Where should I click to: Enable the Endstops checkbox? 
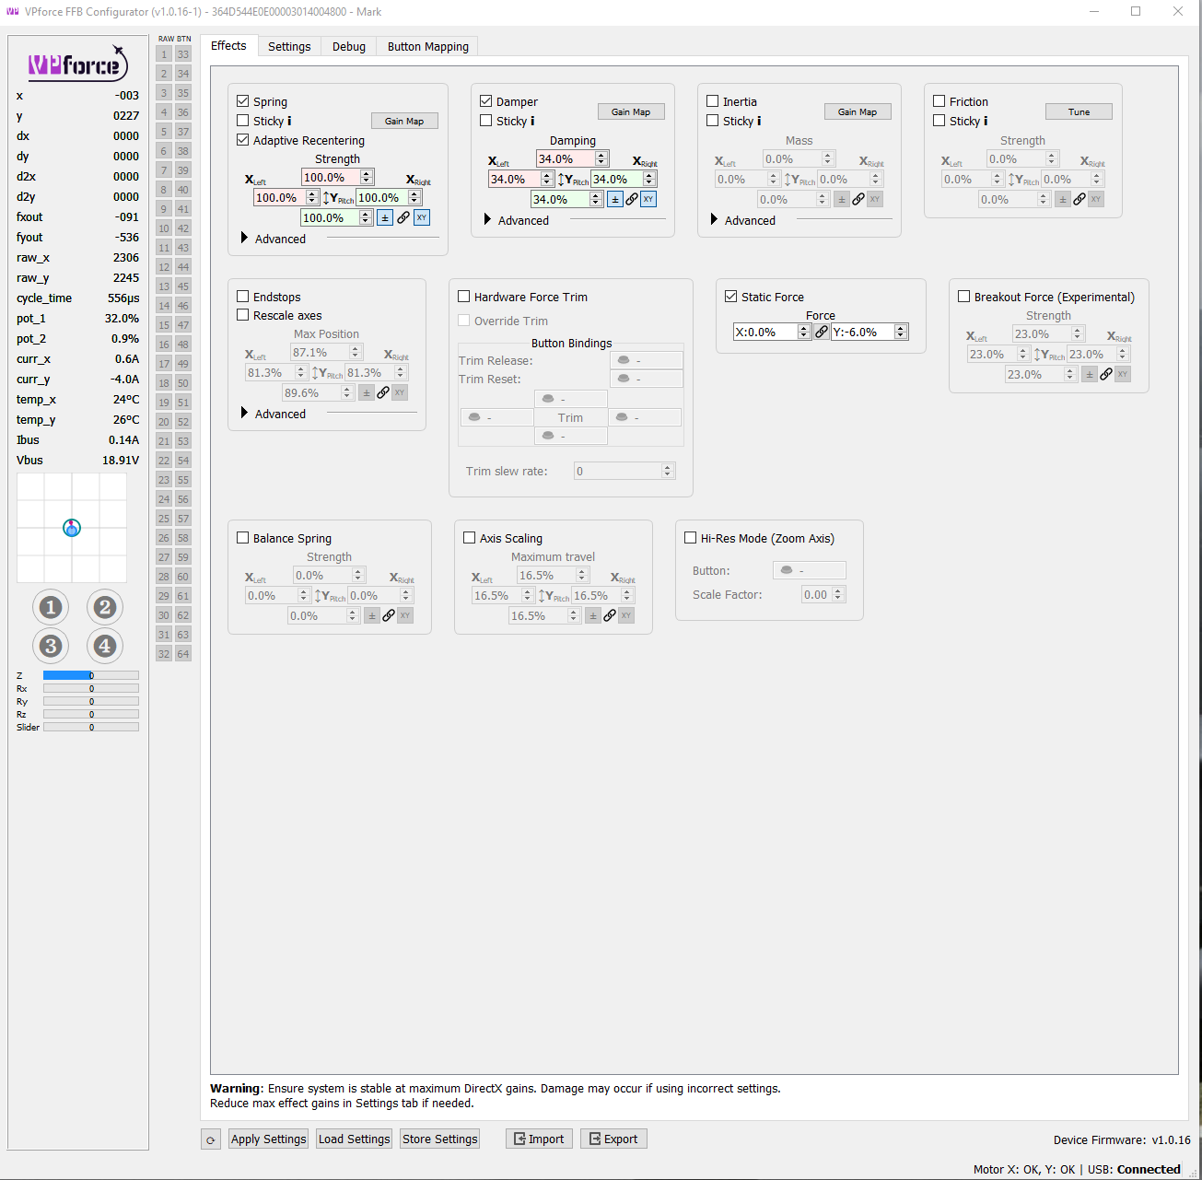pos(243,297)
